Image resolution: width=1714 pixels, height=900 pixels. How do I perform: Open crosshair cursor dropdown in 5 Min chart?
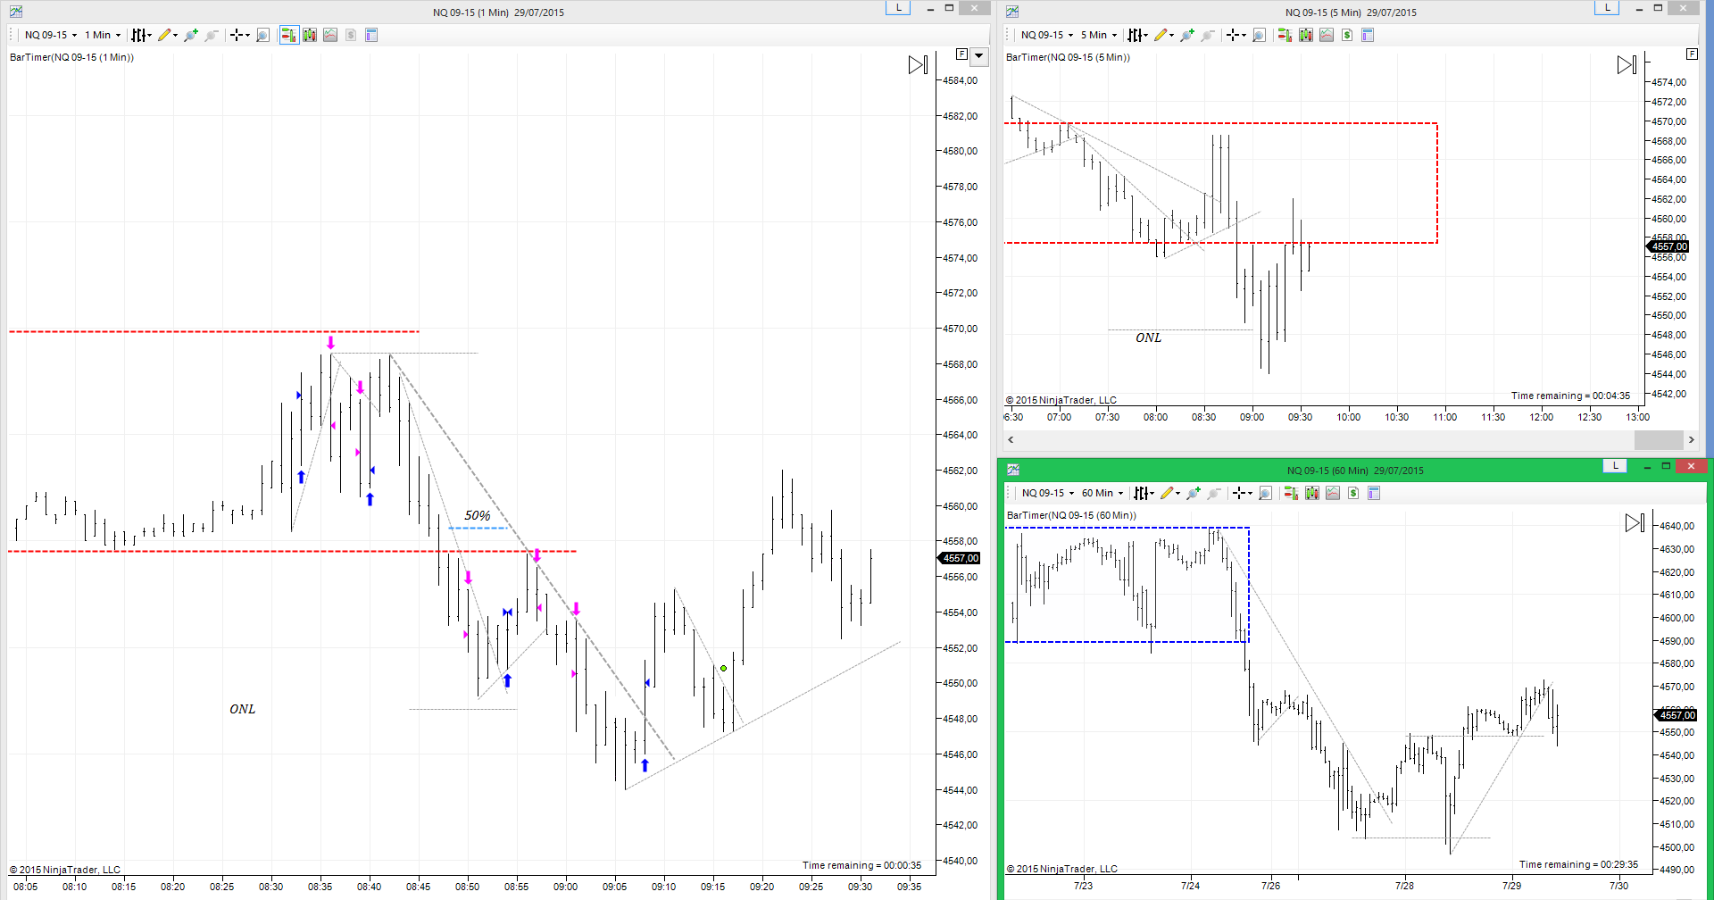pos(1236,35)
